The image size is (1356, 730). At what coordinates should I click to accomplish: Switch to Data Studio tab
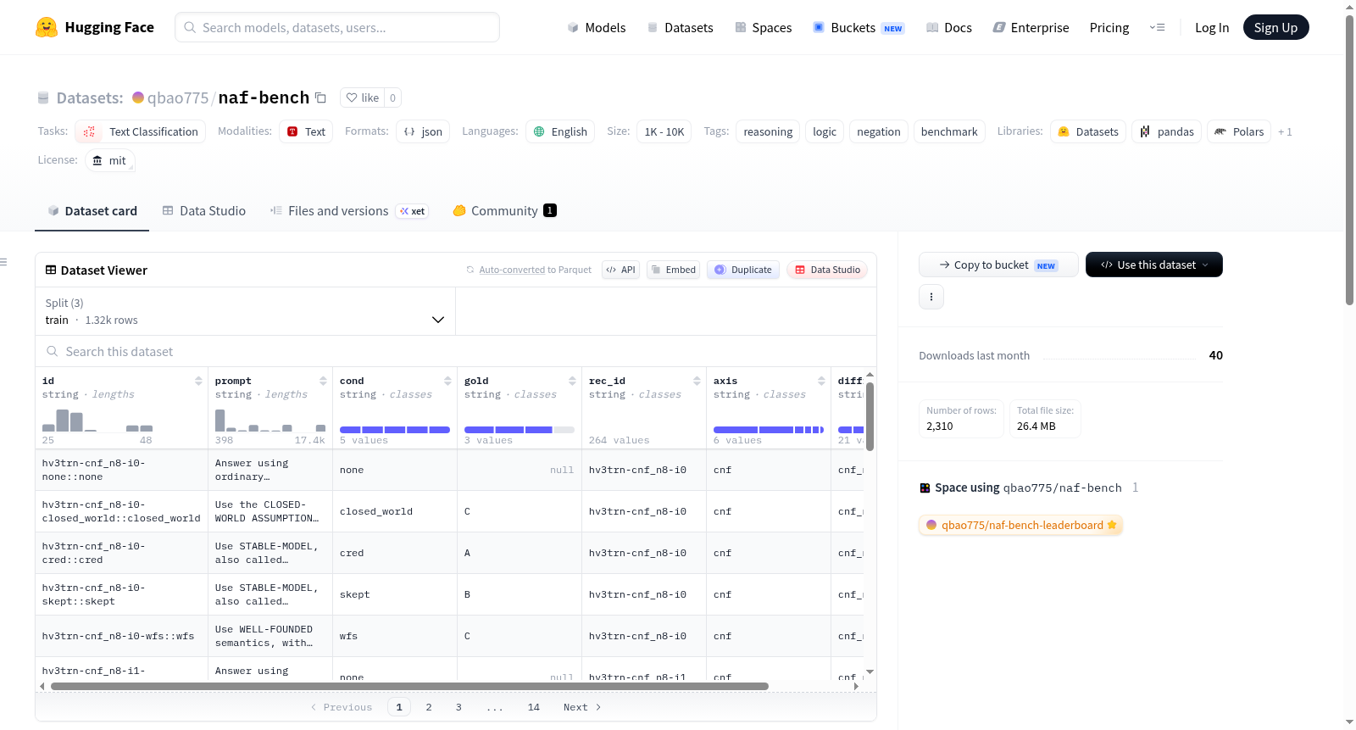(204, 211)
